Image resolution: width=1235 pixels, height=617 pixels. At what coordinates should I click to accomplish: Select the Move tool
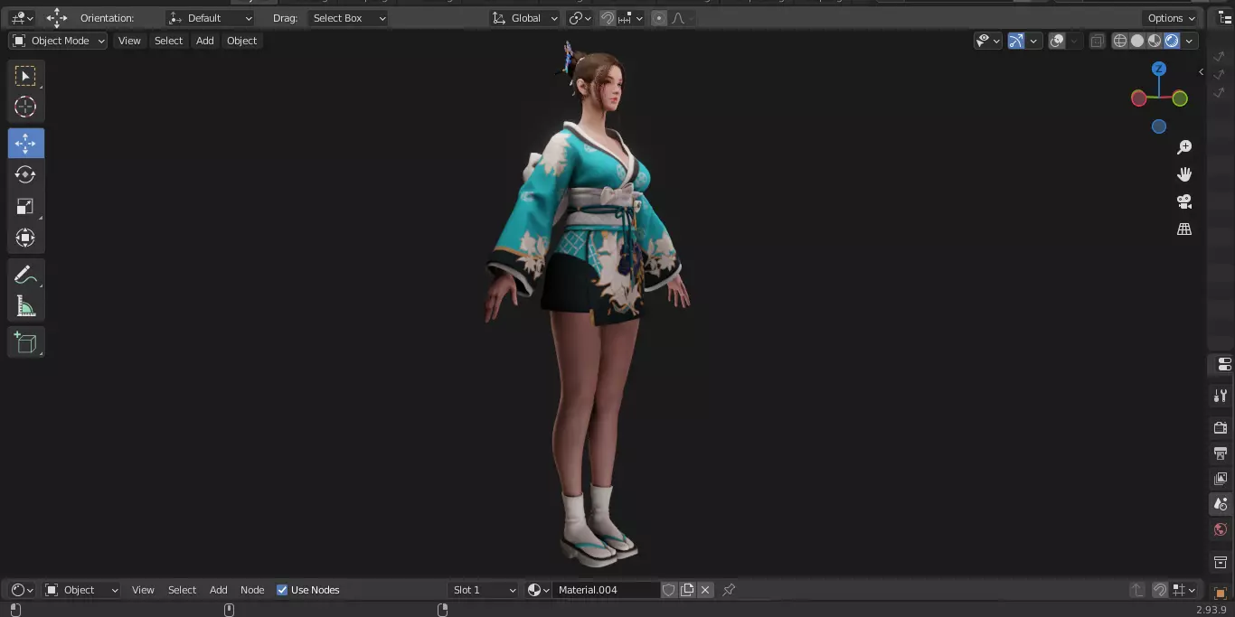pyautogui.click(x=25, y=144)
